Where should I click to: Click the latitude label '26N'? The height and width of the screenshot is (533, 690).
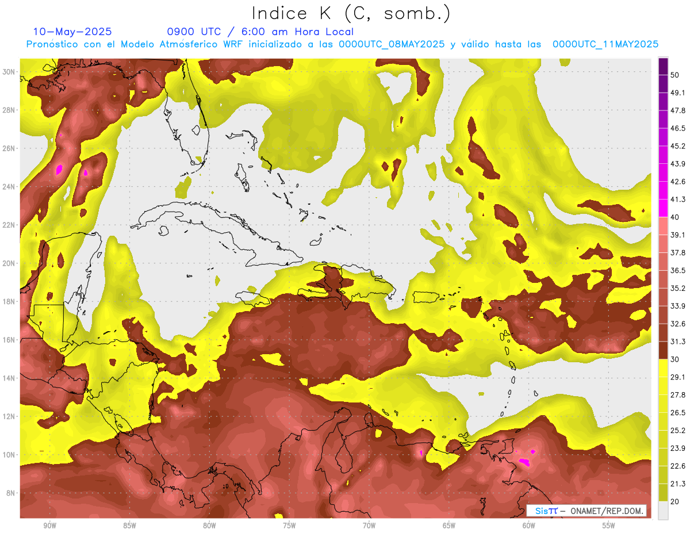[x=10, y=148]
